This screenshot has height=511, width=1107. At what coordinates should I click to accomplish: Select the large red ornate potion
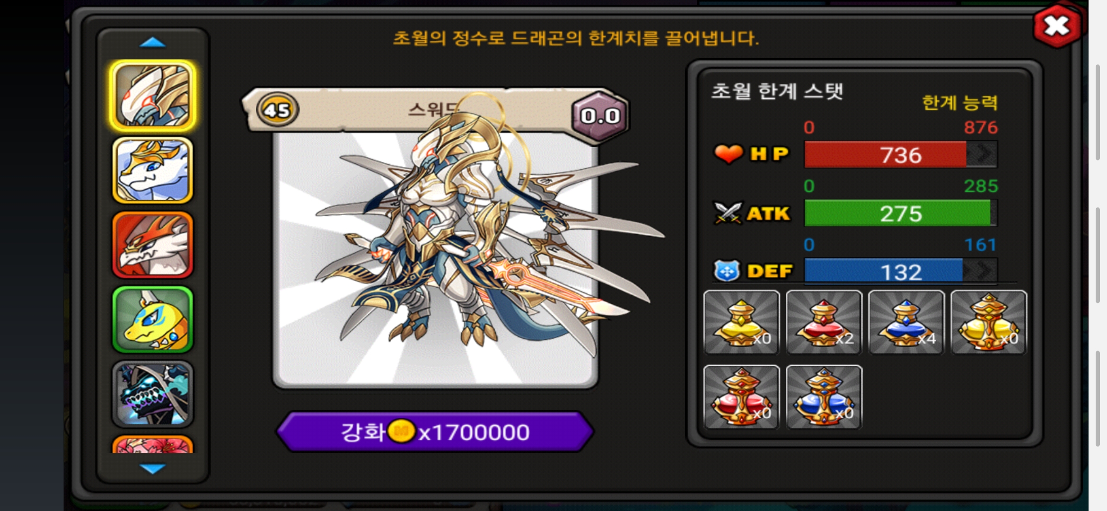point(741,397)
